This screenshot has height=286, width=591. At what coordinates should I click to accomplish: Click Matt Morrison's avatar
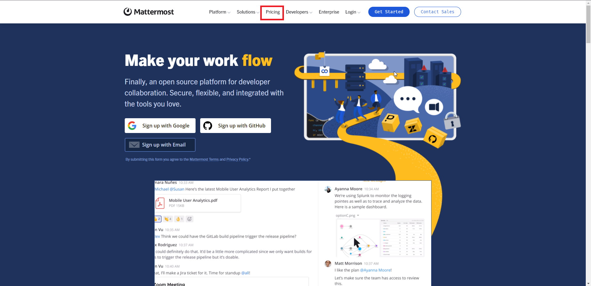click(328, 264)
